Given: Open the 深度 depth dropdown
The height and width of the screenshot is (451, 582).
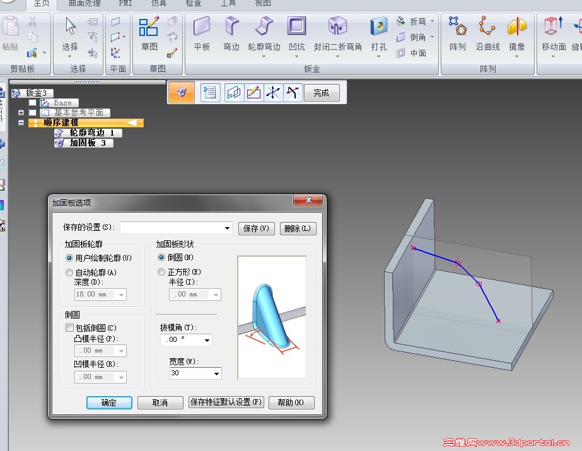Looking at the screenshot, I should click(121, 295).
